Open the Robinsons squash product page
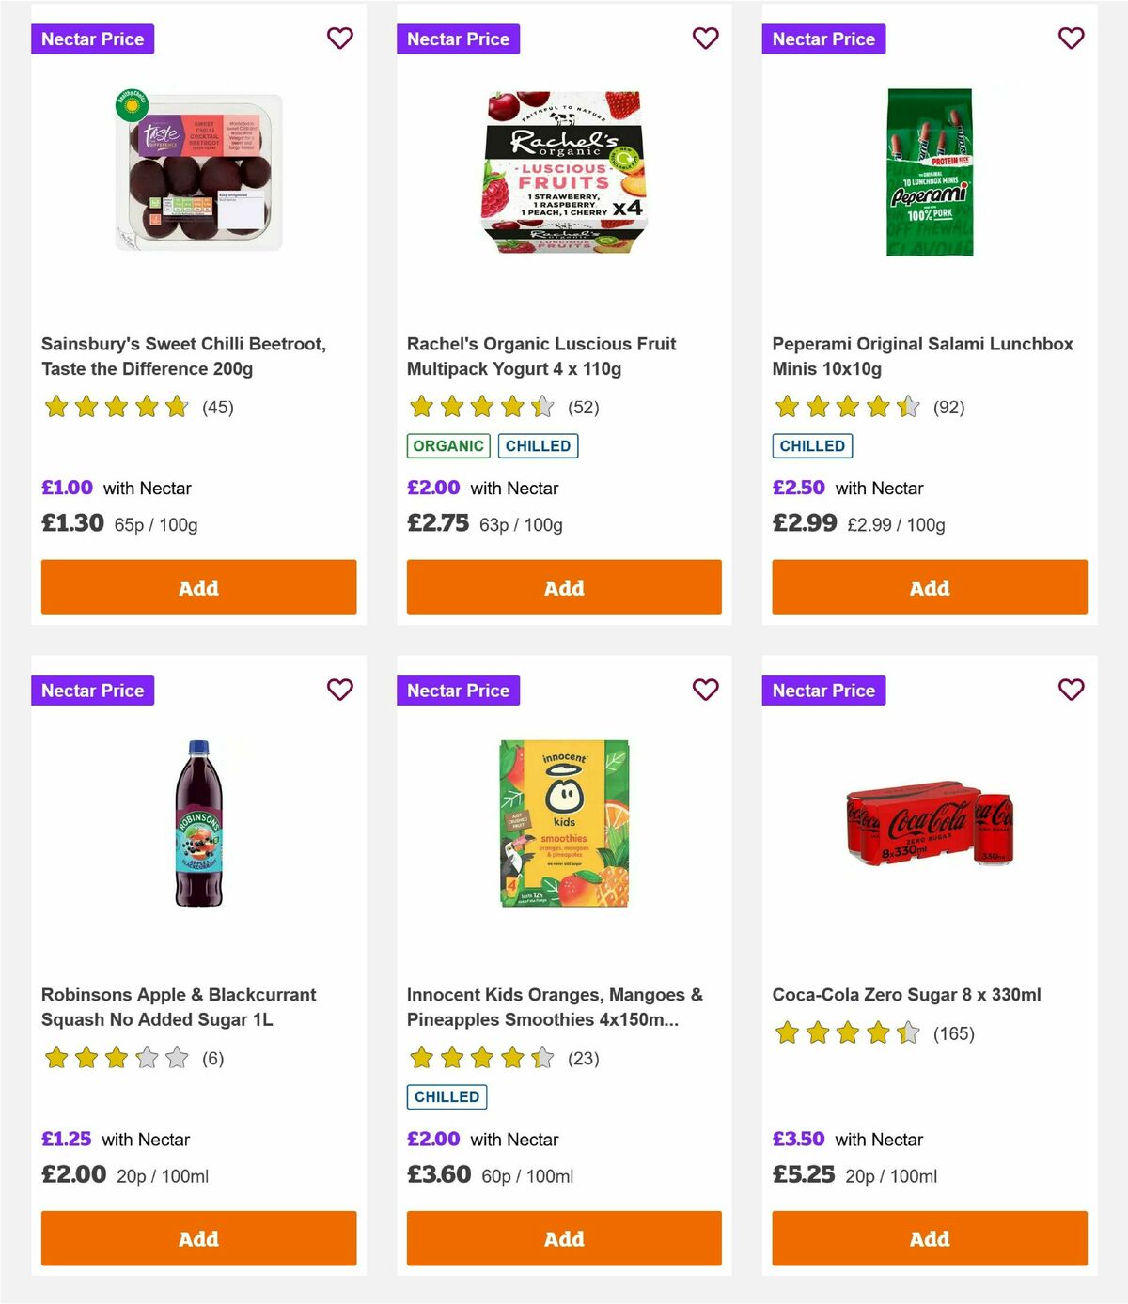1128x1304 pixels. click(x=179, y=1006)
